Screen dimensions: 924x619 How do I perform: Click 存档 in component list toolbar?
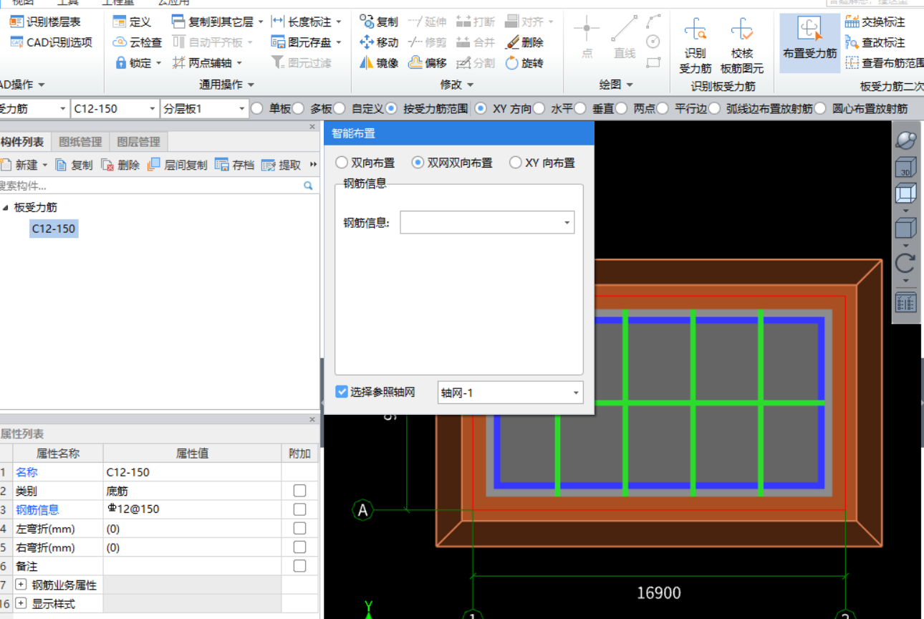point(235,165)
